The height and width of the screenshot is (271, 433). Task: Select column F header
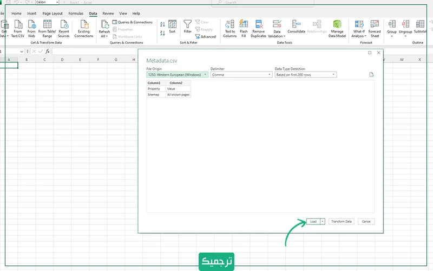(98, 60)
